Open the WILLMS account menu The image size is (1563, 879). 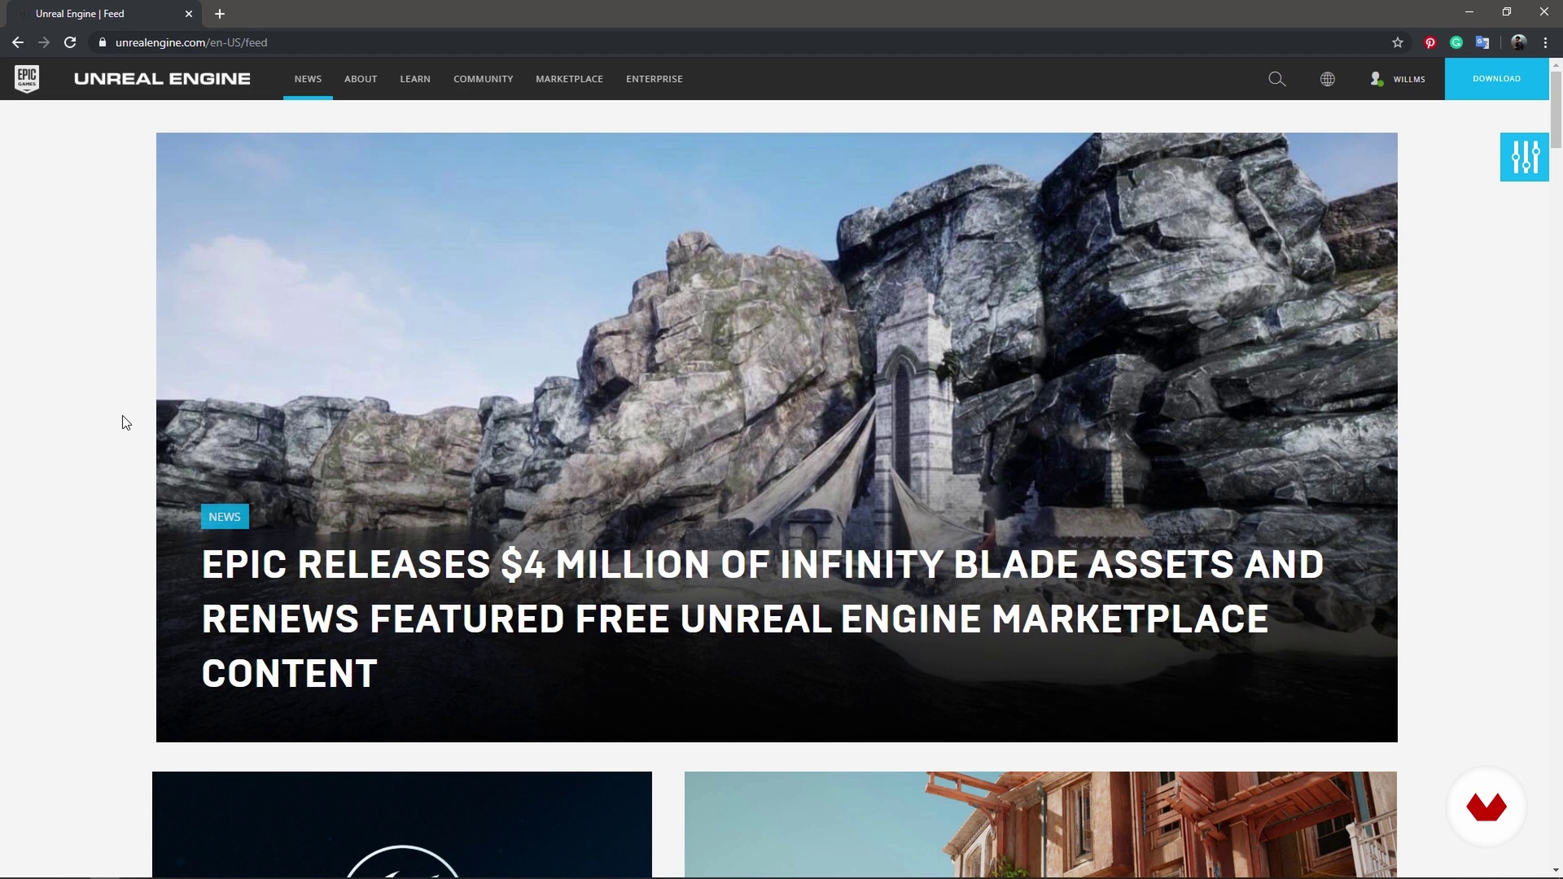pos(1398,79)
